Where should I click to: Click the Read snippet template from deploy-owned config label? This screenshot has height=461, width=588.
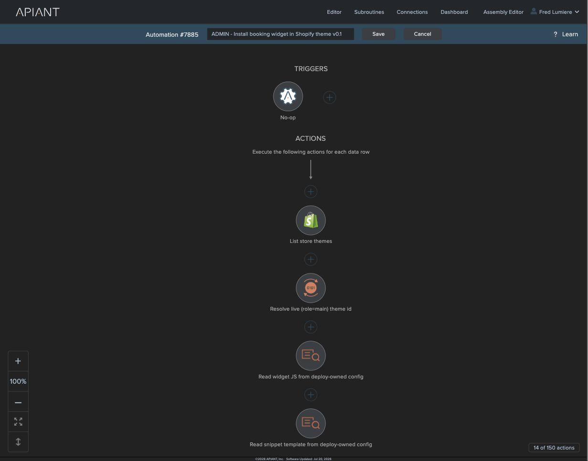tap(311, 444)
